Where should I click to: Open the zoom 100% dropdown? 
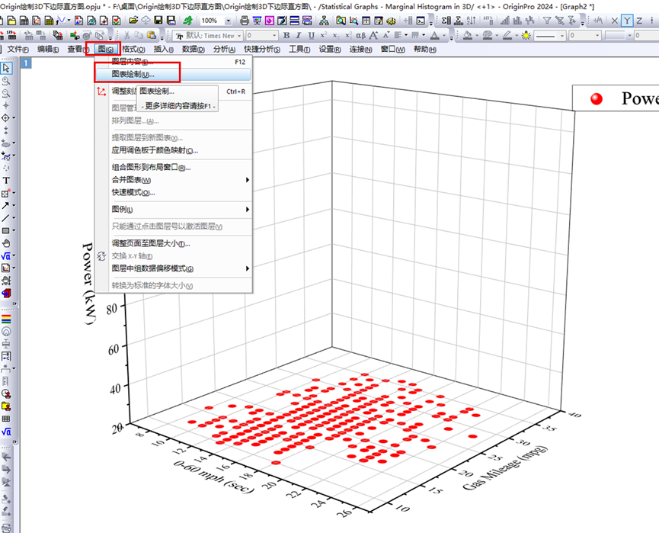coord(229,20)
